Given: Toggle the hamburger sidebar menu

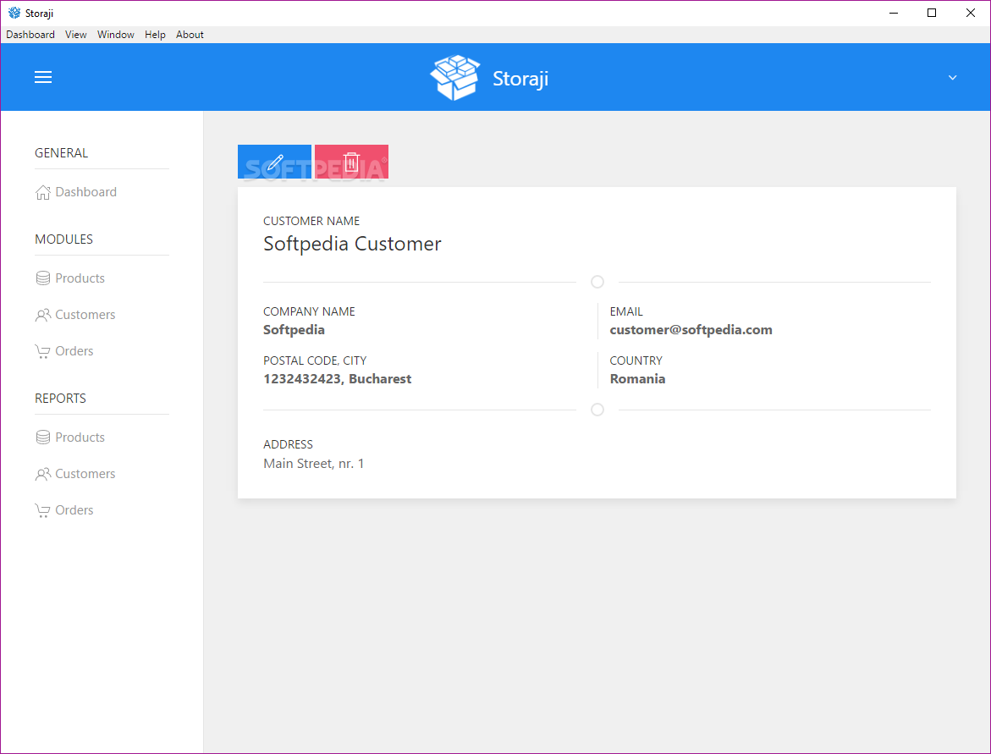Looking at the screenshot, I should (43, 77).
